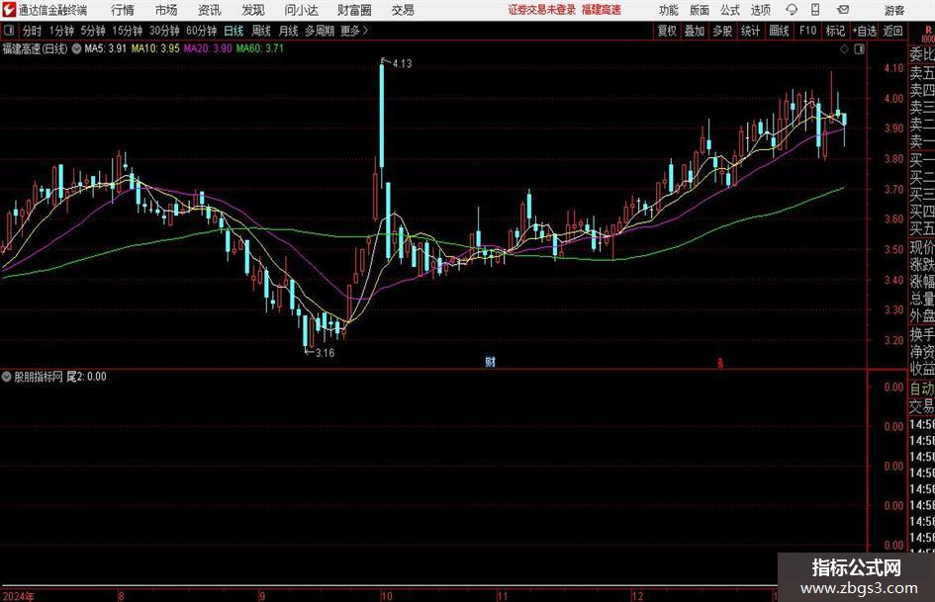Open the 财富圈 menu
The width and height of the screenshot is (935, 602).
[354, 10]
